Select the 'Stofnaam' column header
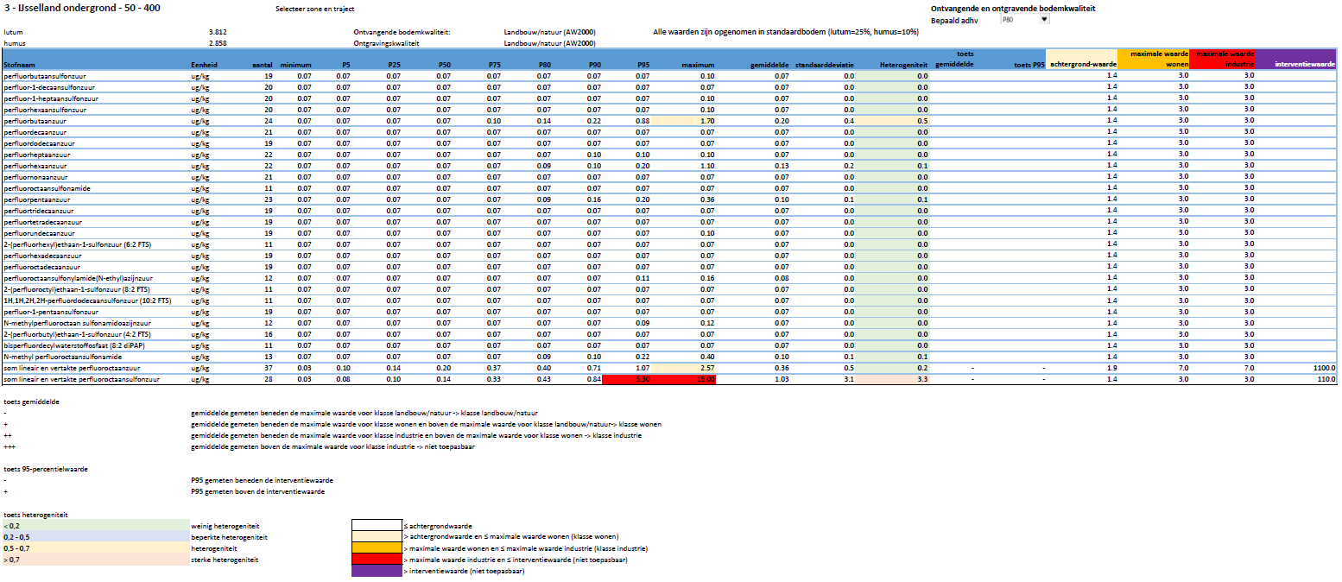Screen dimensions: 1342x582 (20, 65)
